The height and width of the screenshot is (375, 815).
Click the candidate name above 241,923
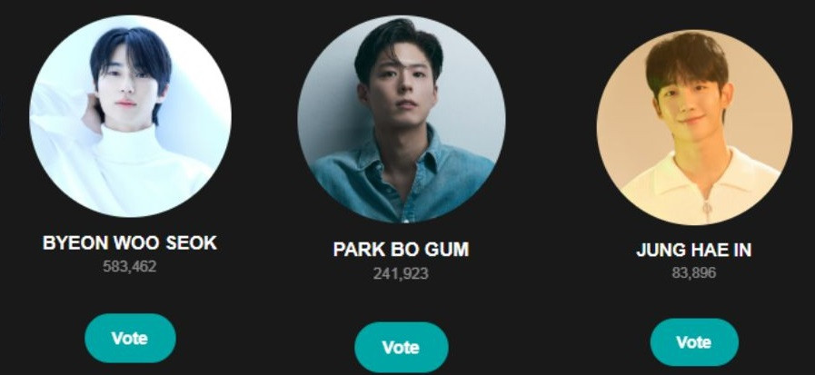[x=401, y=250]
